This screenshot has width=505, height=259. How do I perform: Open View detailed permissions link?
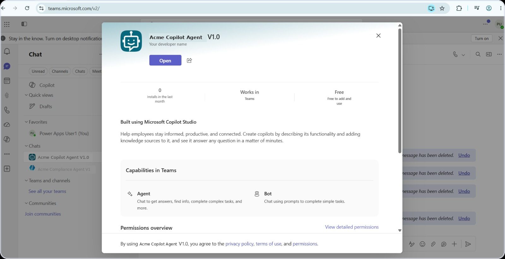click(x=352, y=227)
